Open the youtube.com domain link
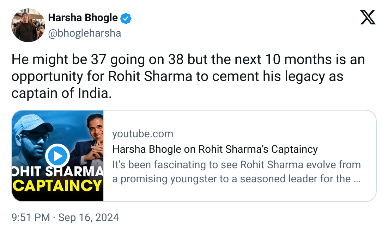 coord(143,134)
